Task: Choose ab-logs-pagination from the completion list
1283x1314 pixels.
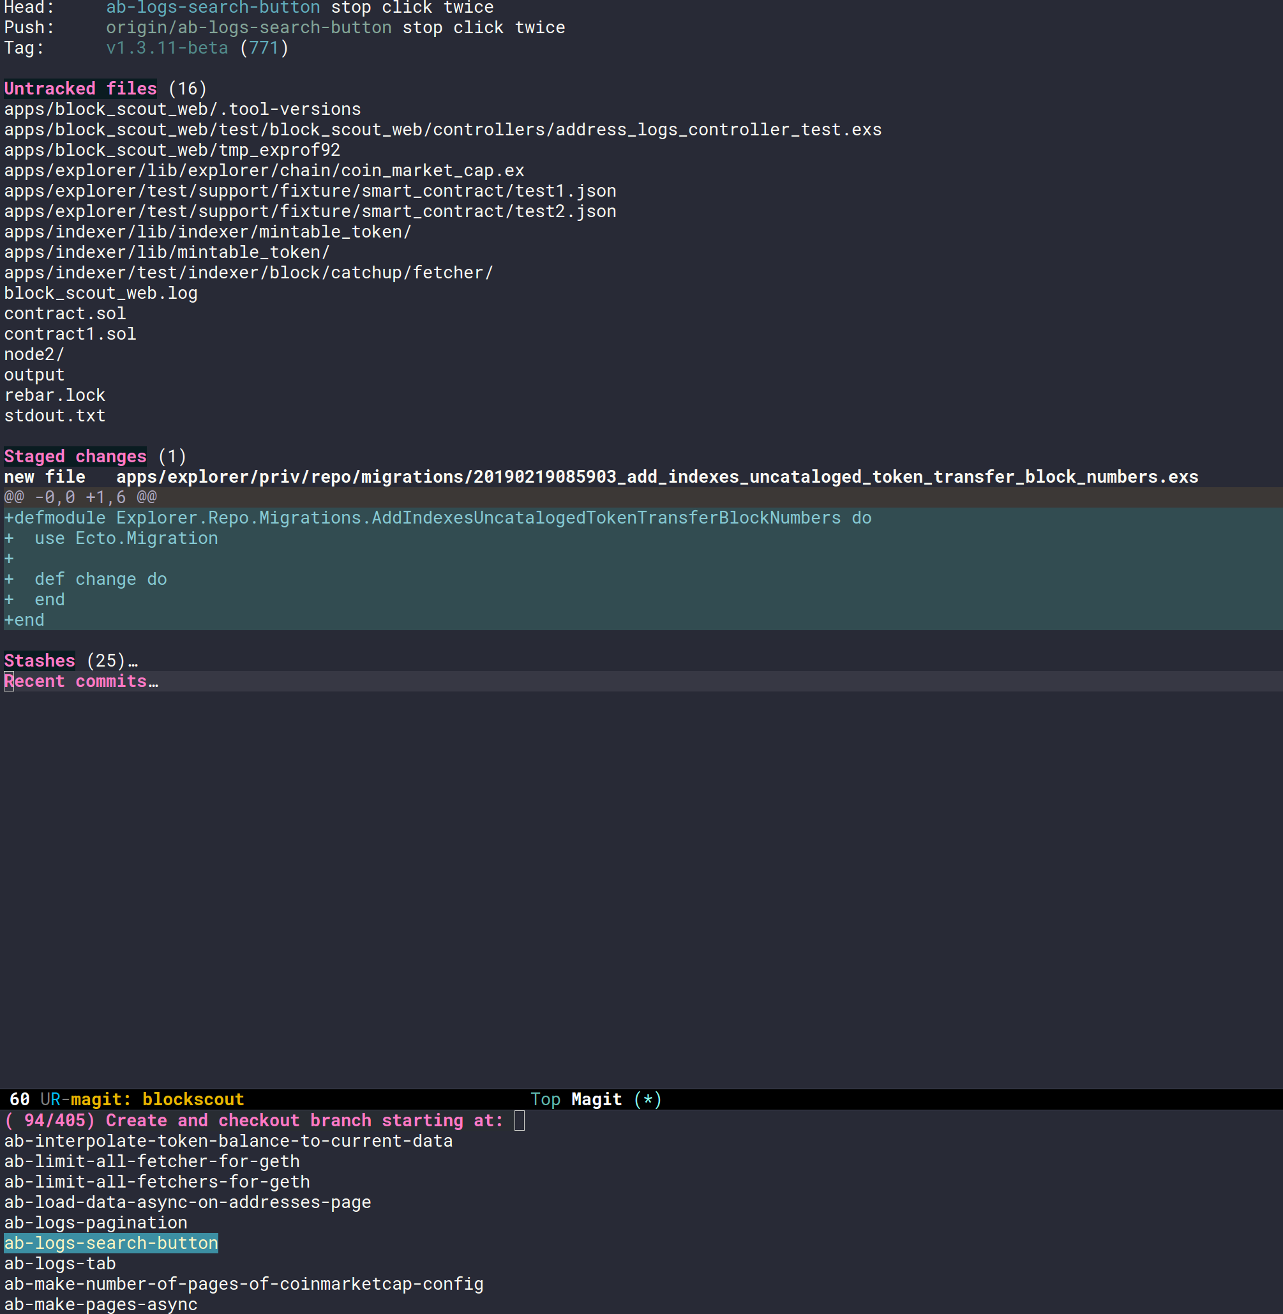Action: pyautogui.click(x=96, y=1222)
